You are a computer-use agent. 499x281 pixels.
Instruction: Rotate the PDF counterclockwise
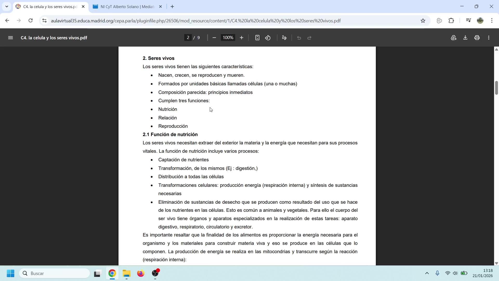tap(268, 38)
